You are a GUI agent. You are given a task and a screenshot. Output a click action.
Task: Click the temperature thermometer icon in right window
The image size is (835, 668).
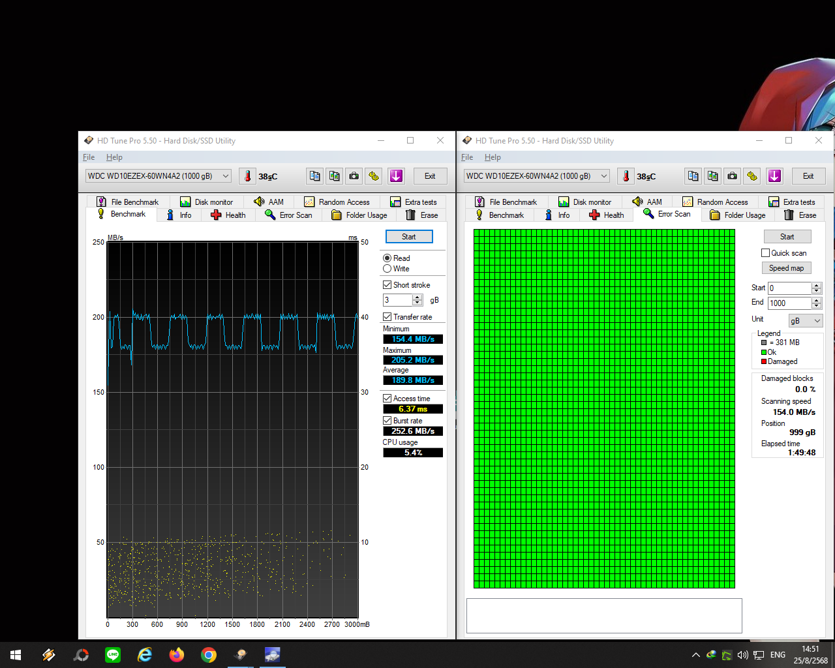626,176
